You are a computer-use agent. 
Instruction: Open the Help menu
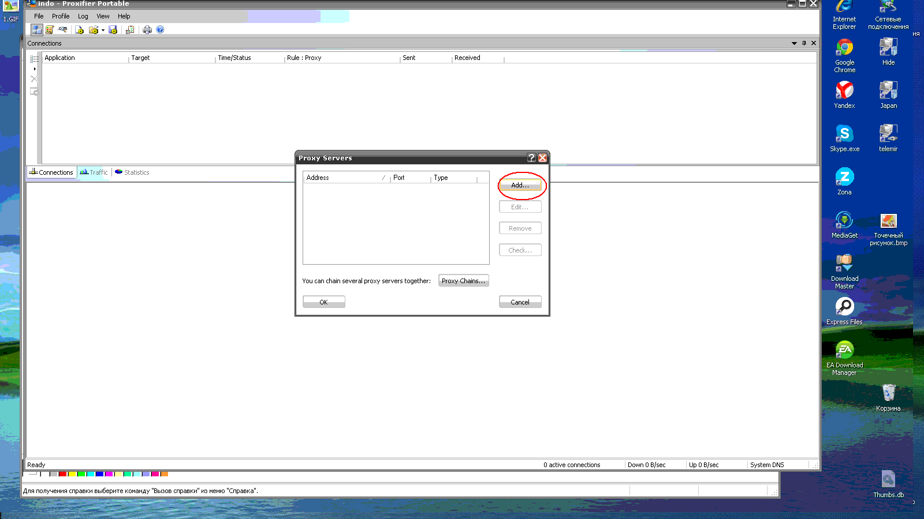[124, 16]
